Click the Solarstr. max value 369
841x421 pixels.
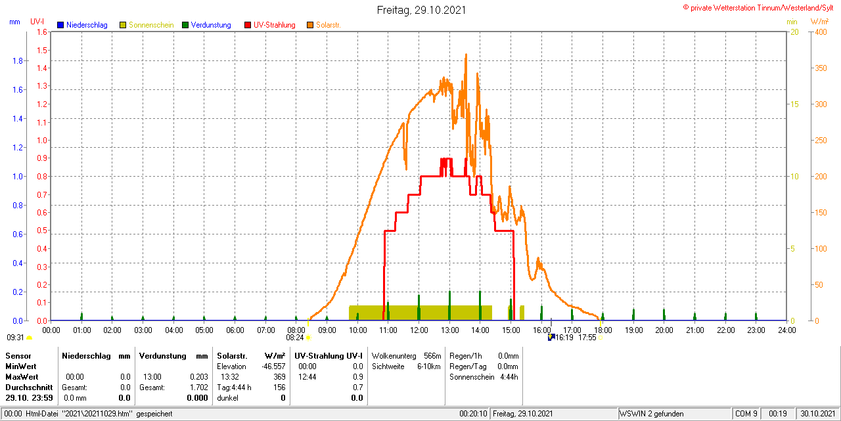(279, 377)
